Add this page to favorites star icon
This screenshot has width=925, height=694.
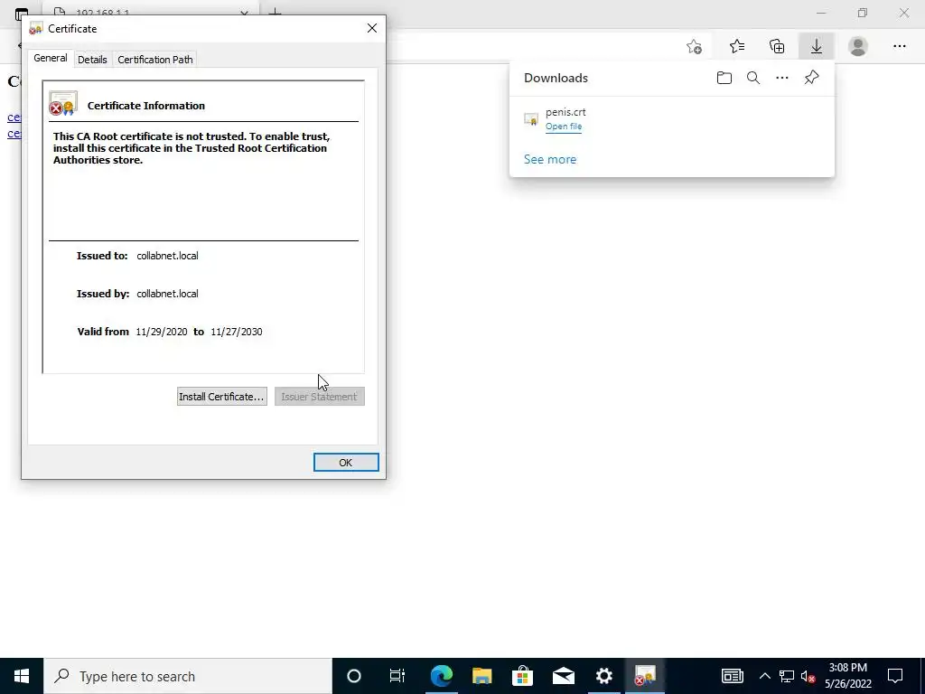[x=695, y=46]
